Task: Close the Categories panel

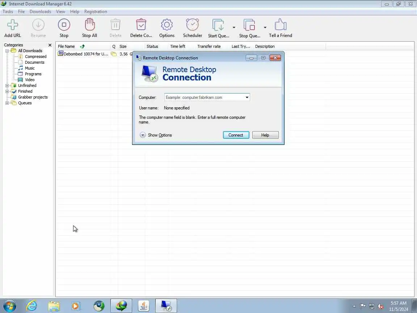Action: click(x=50, y=45)
